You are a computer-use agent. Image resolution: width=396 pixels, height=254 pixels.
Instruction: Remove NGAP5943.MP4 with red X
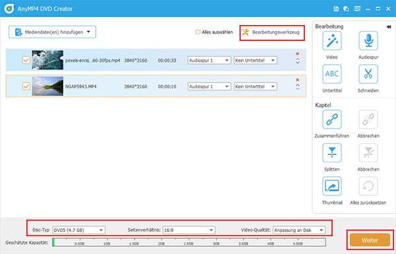(x=298, y=80)
